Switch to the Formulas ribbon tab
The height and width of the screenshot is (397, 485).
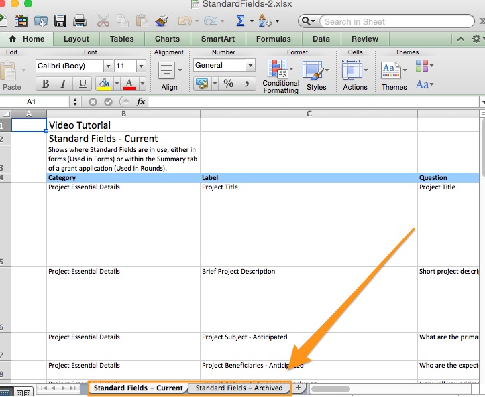[274, 39]
